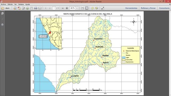Image resolution: width=171 pixels, height=96 pixels.
Task: Show the layers panel in sidebar
Action: pos(2,25)
